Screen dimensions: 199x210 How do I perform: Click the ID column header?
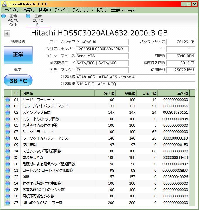pos(16,93)
